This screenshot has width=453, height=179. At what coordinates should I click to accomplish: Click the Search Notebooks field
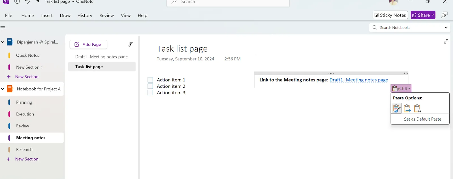pos(410,27)
